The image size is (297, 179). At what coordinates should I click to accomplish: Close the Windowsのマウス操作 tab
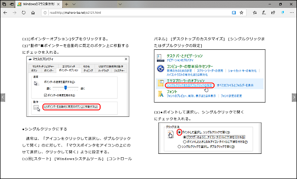pos(58,4)
